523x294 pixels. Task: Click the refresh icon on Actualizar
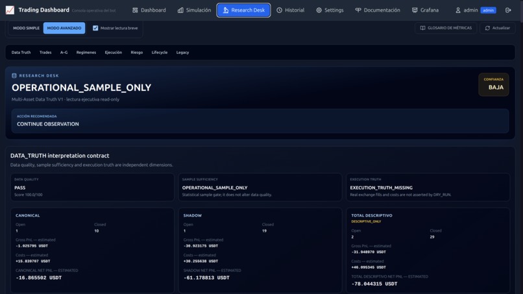(487, 28)
